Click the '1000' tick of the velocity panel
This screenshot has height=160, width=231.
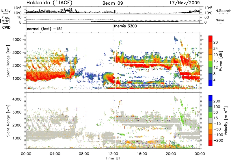pyautogui.click(x=17, y=138)
